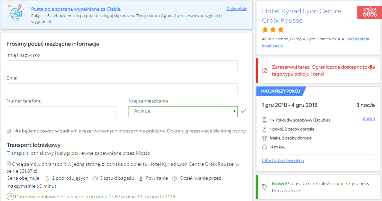Click the single person icon beside 1 pokój
The height and width of the screenshot is (201, 382).
click(x=264, y=129)
